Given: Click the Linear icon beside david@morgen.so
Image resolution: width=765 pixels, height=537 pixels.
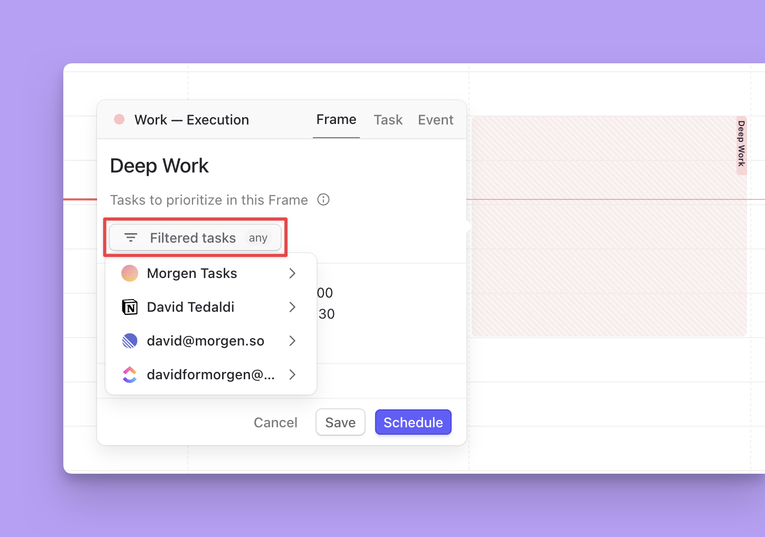Looking at the screenshot, I should click(x=130, y=341).
